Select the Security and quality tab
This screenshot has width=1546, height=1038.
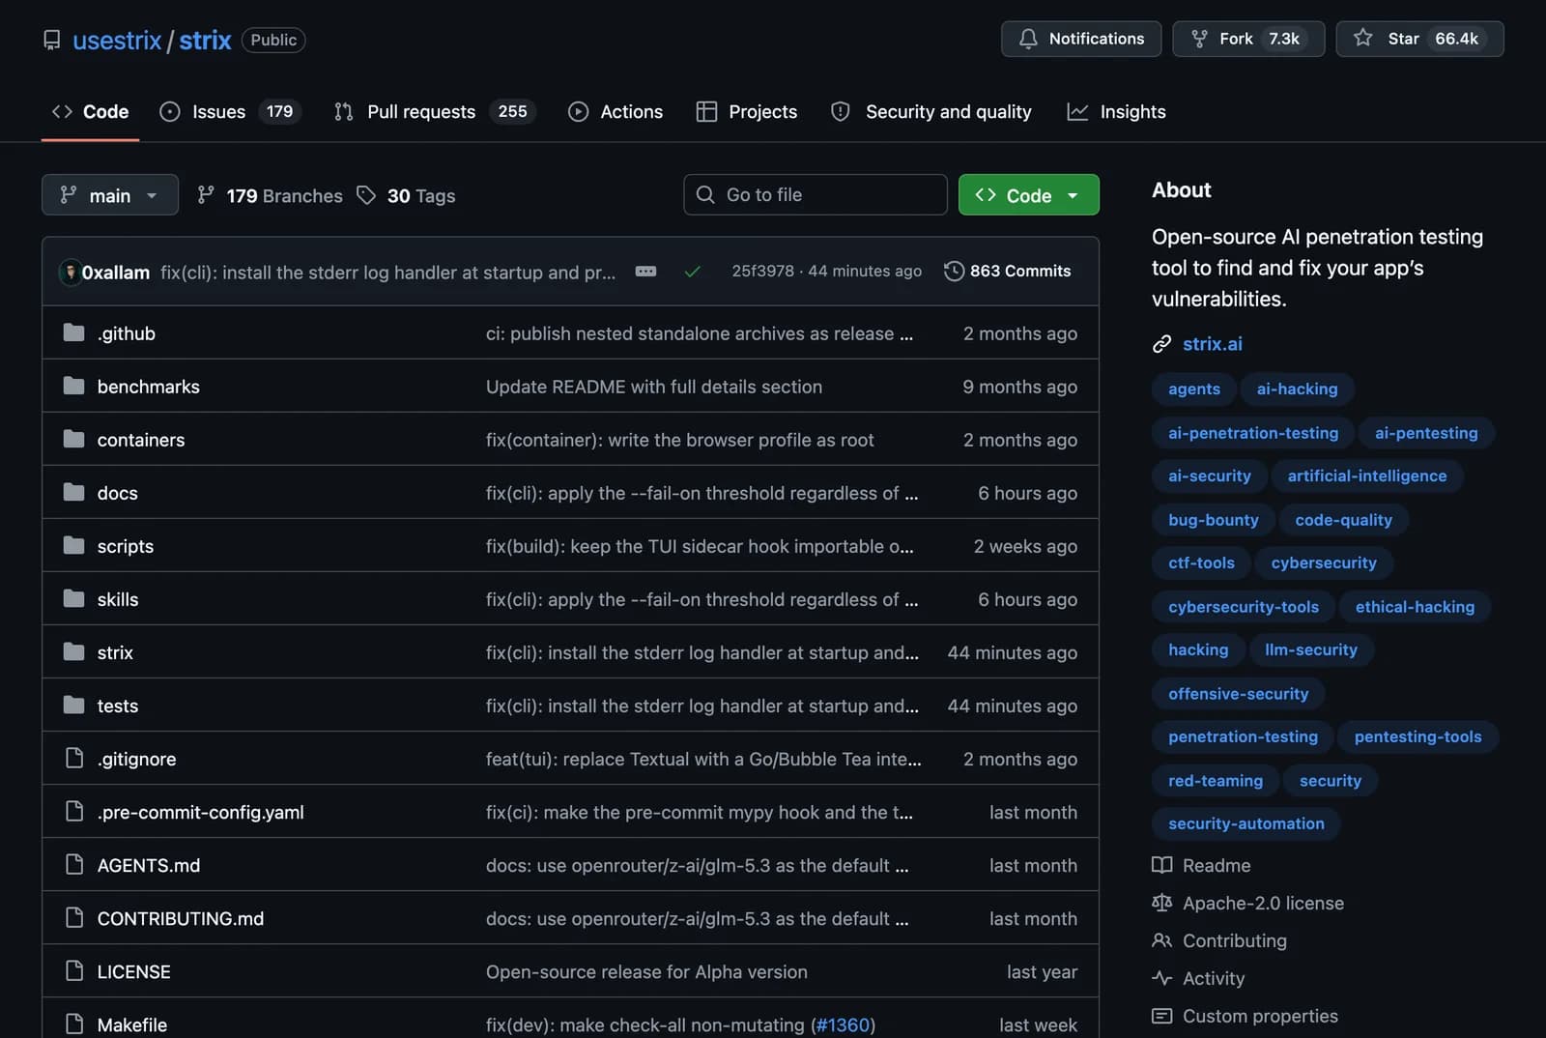pyautogui.click(x=931, y=112)
